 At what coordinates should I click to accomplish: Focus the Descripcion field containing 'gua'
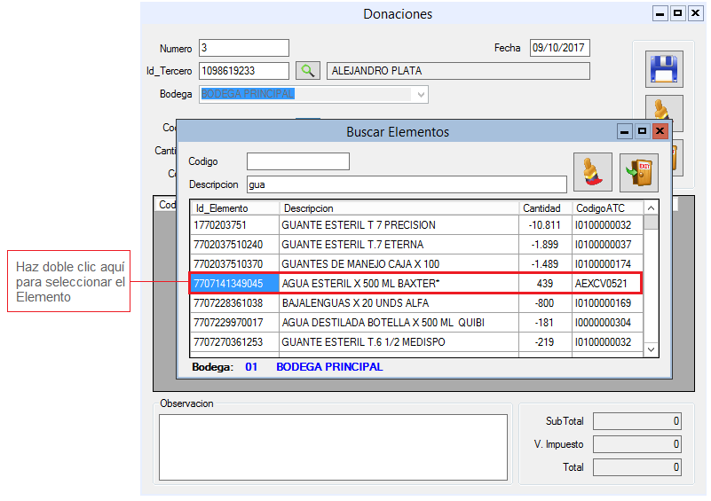pos(407,184)
